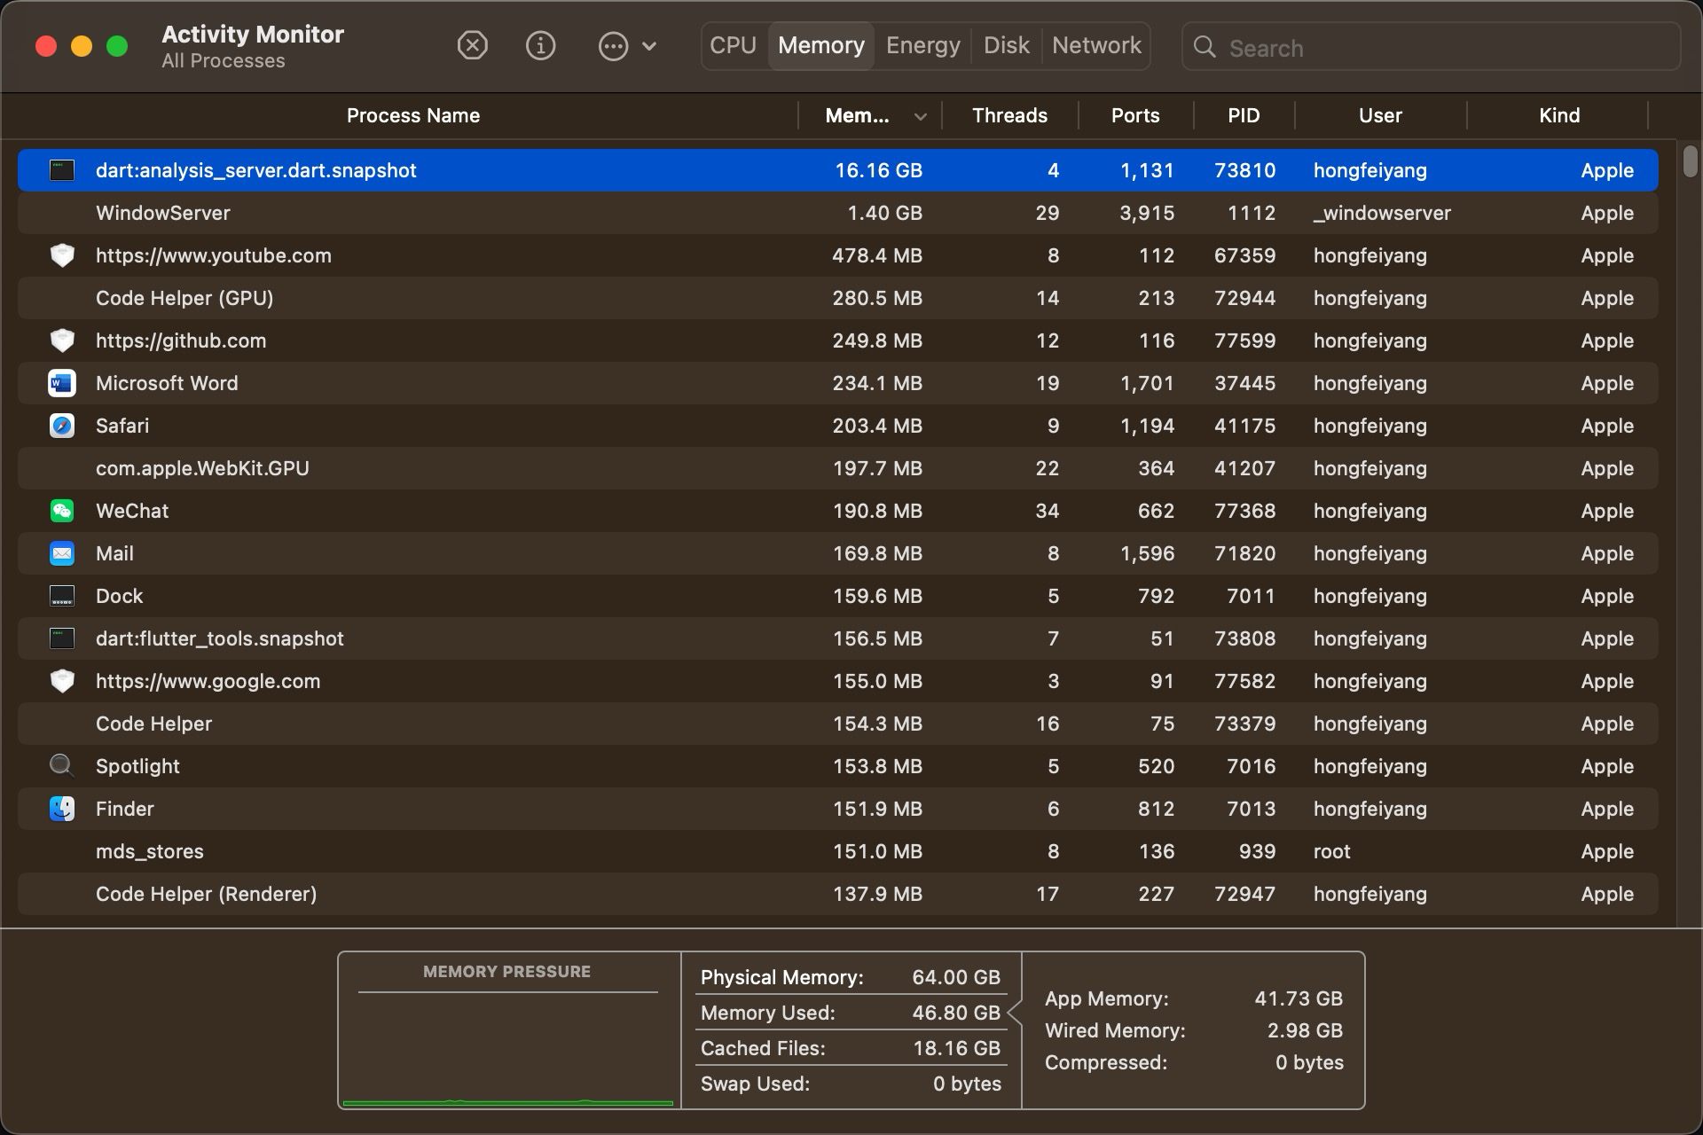Open the ellipsis more-actions toolbar menu
The image size is (1703, 1135).
627,46
